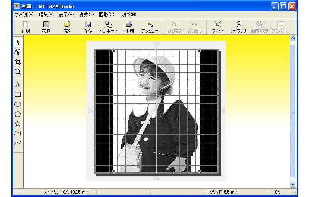310x197 pixels.
Task: Open the 編集(E) menu
Action: pyautogui.click(x=46, y=15)
